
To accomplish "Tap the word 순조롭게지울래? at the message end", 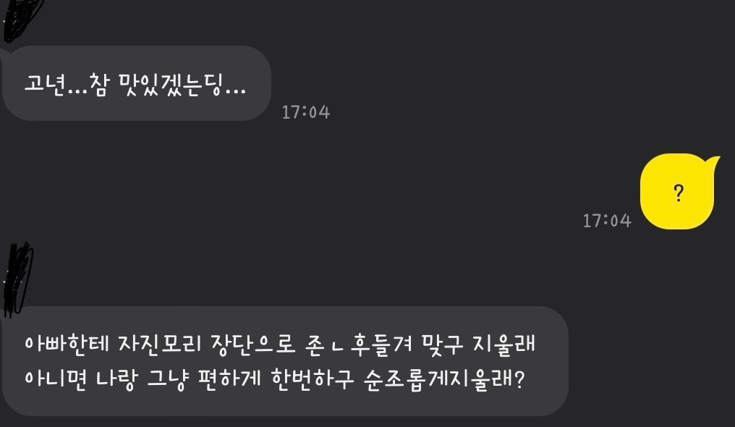I will click(444, 380).
